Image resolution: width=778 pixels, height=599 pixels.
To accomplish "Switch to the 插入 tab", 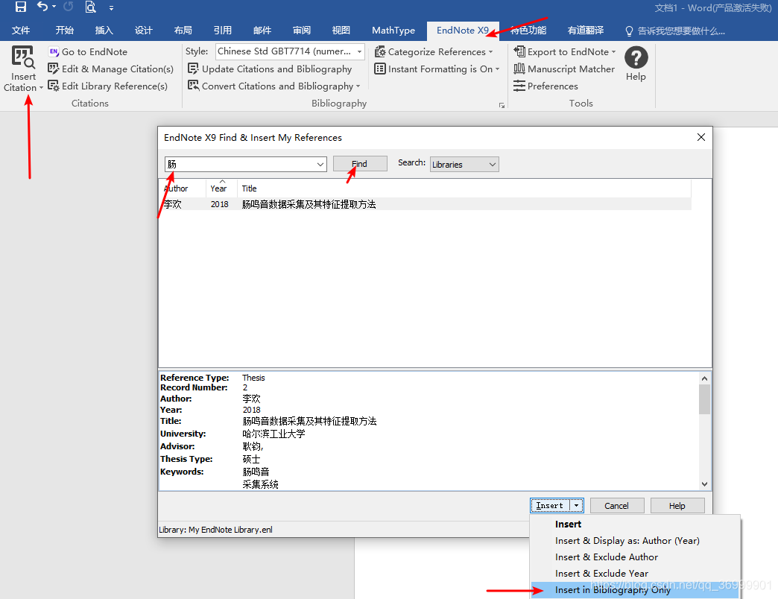I will 104,31.
